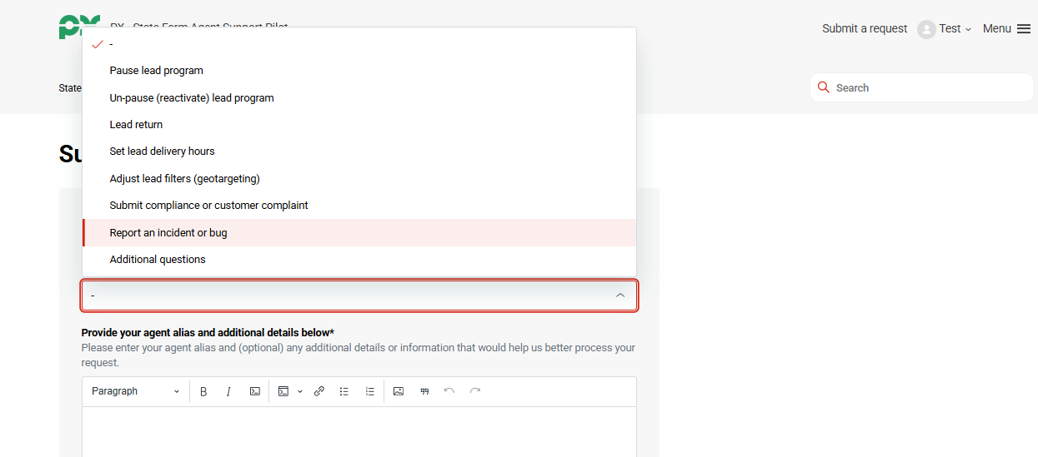Click inside the details text area
Image resolution: width=1038 pixels, height=457 pixels.
coord(359,431)
